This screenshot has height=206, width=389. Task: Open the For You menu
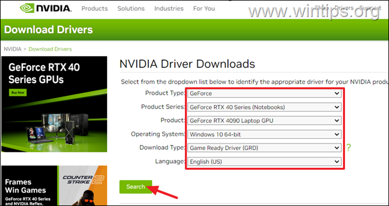coord(204,9)
